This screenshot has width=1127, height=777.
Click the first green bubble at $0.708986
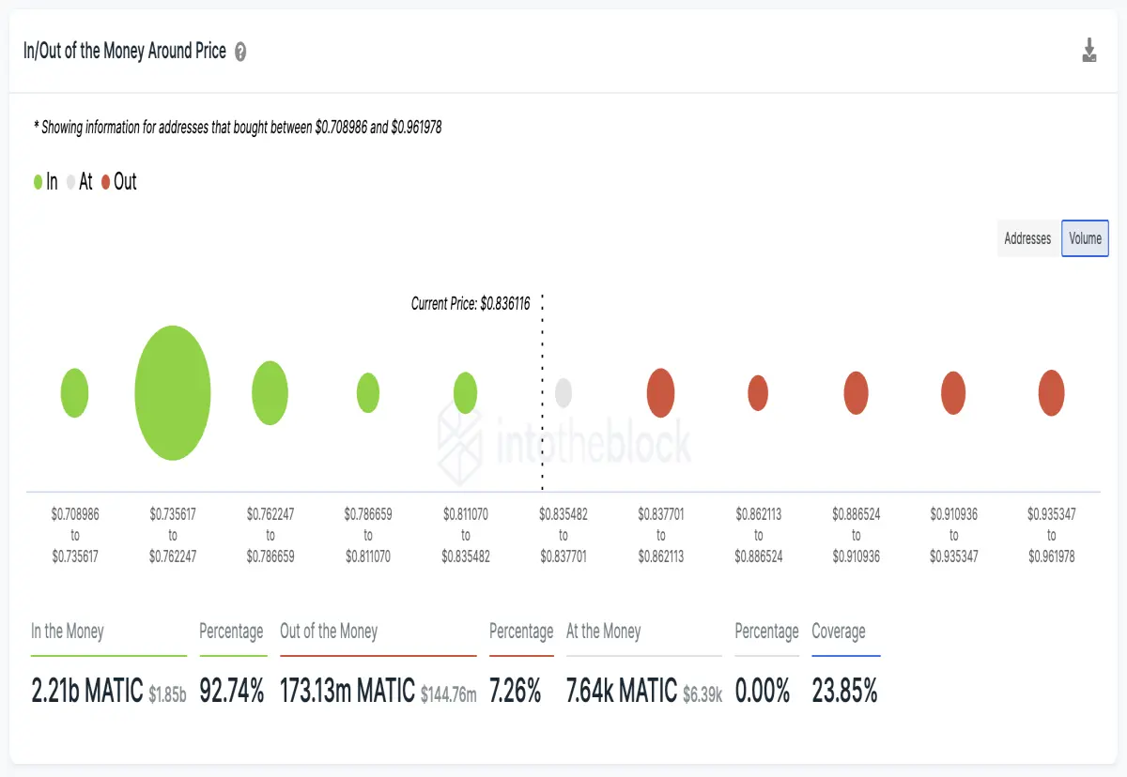click(x=75, y=392)
